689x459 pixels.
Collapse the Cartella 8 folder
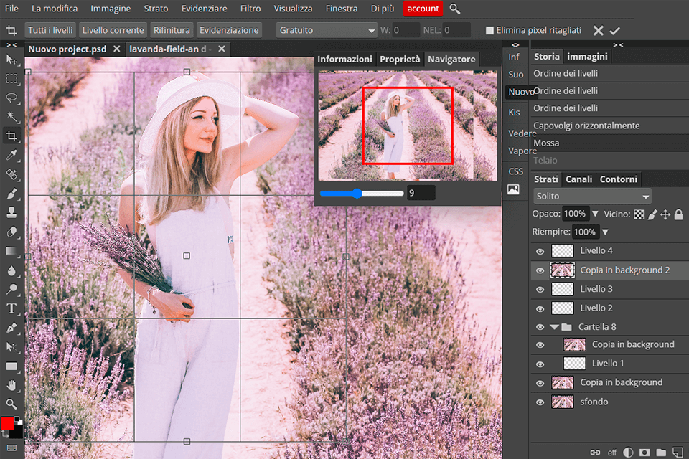tap(554, 327)
